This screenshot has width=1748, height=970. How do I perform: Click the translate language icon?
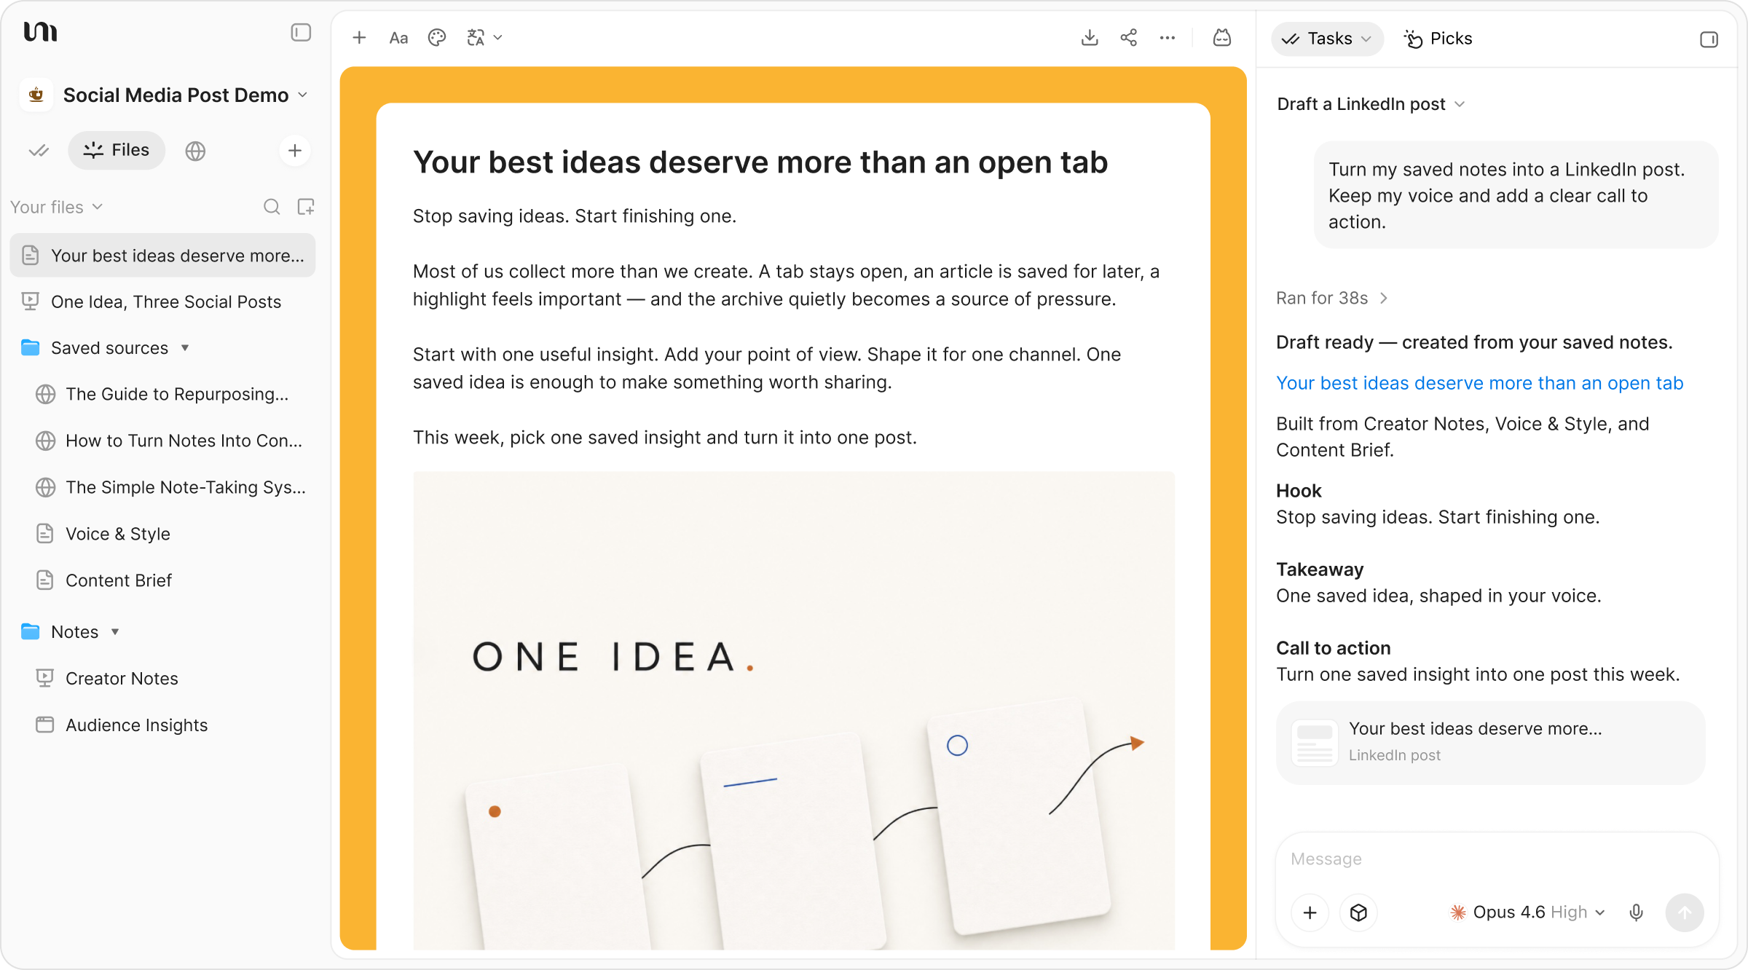[476, 38]
